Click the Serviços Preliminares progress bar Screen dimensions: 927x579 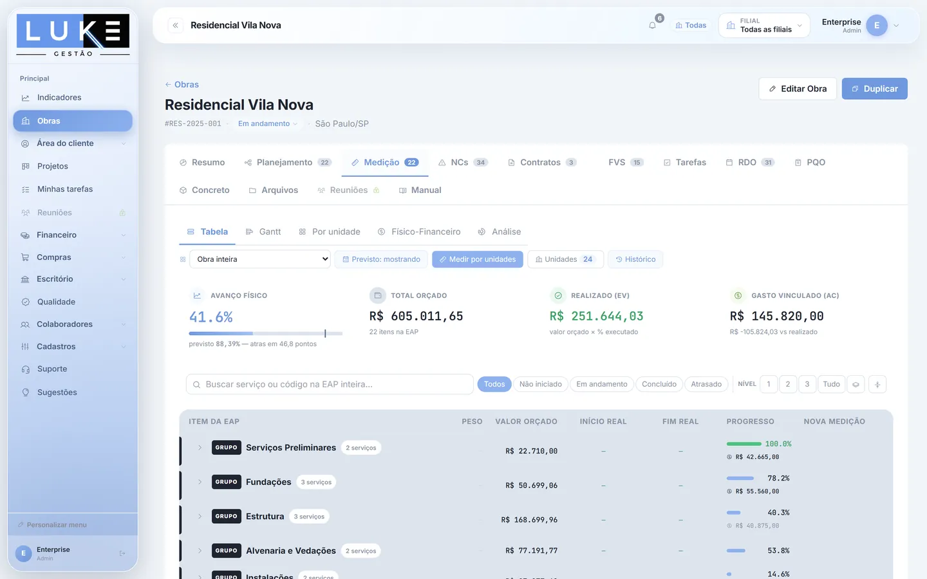[x=744, y=444]
